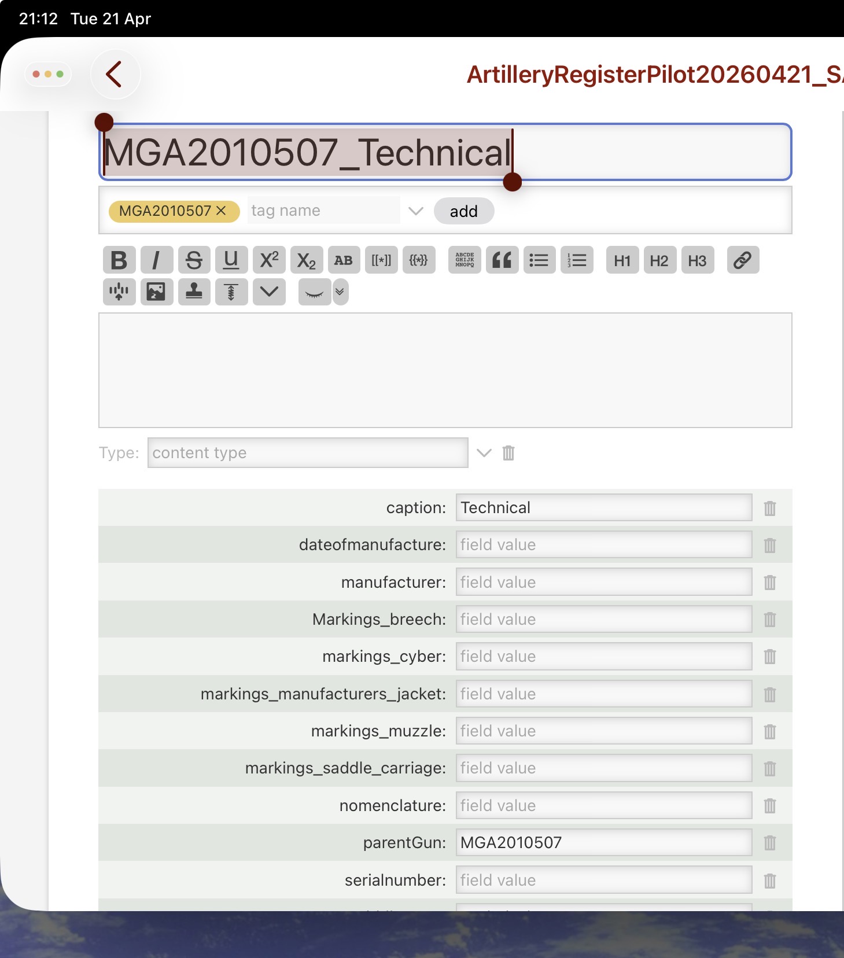Toggle strikethrough formatting

pos(194,260)
